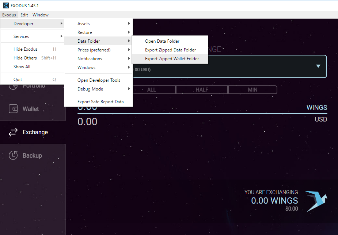Open the Exodus menu in menu bar

[9, 15]
